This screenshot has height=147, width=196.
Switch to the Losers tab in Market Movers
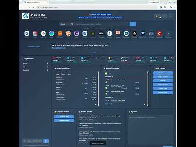(69, 74)
